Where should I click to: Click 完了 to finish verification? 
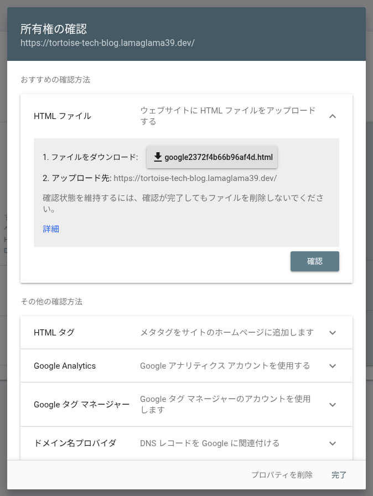[x=339, y=475]
